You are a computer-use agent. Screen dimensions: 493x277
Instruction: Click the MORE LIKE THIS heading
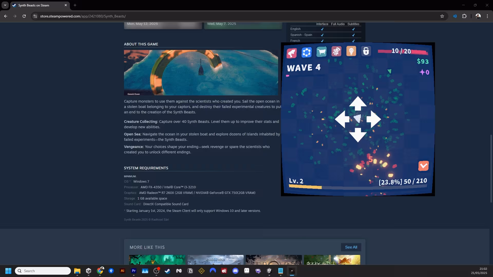147,247
